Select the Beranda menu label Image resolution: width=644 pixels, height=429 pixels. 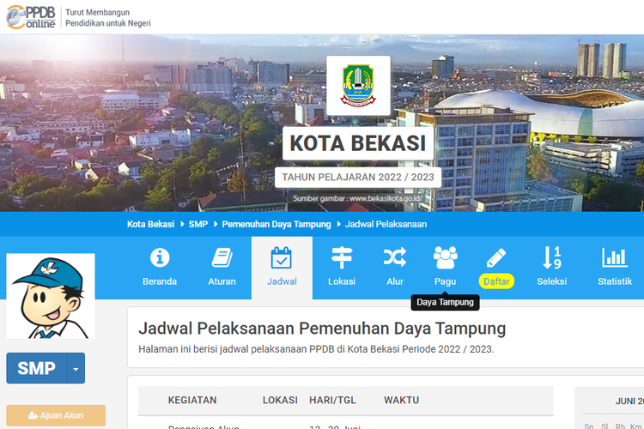pyautogui.click(x=160, y=281)
